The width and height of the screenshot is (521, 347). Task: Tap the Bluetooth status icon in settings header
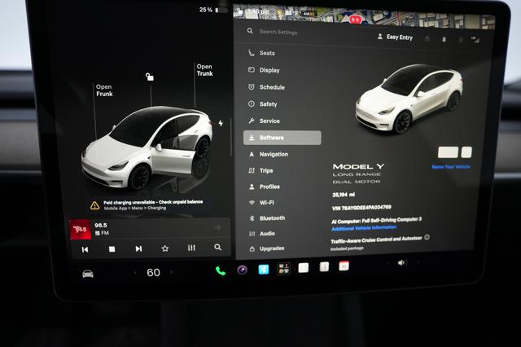(461, 40)
